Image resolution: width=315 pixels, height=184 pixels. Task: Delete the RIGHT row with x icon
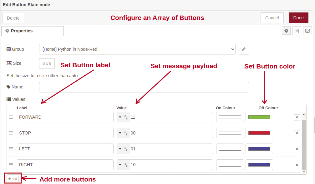click(x=297, y=165)
